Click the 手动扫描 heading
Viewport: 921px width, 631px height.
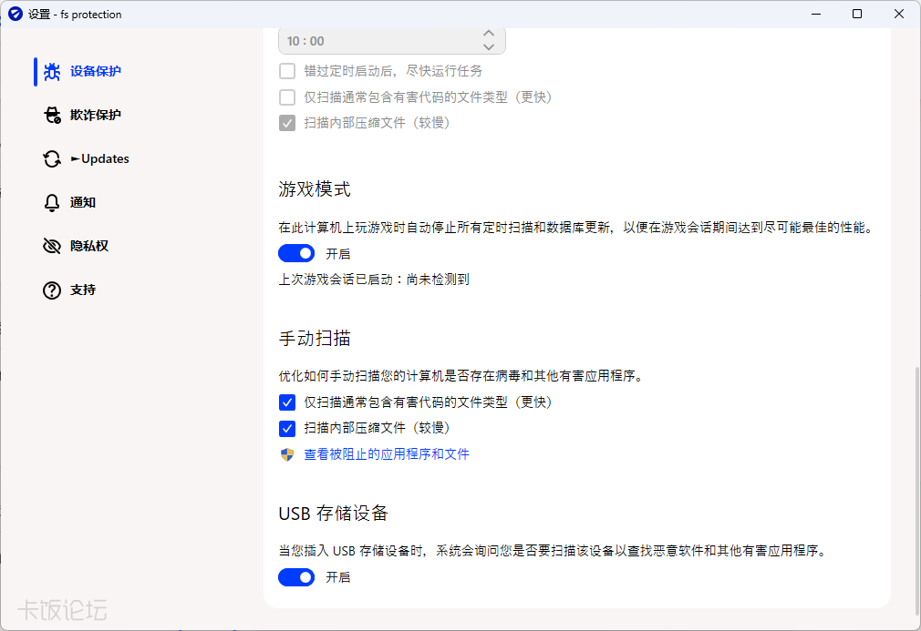[315, 339]
